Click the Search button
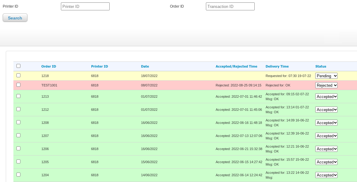 tap(15, 18)
